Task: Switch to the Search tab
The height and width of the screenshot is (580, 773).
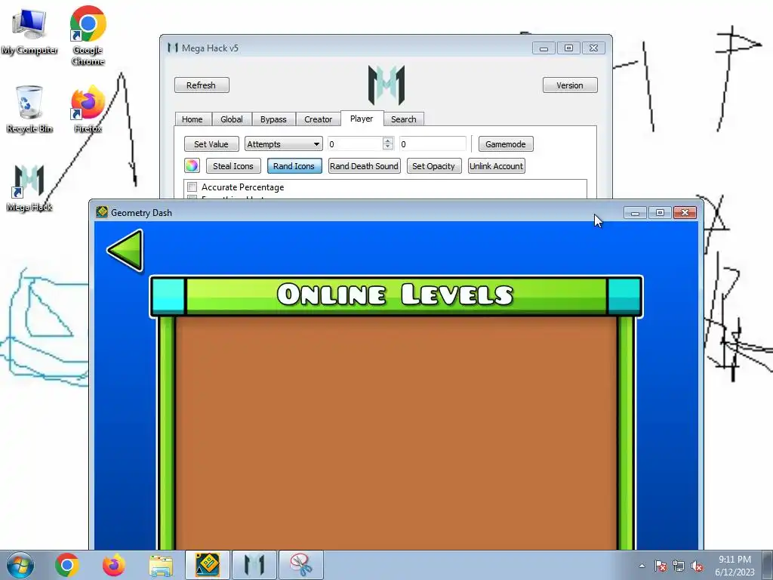Action: click(x=403, y=119)
